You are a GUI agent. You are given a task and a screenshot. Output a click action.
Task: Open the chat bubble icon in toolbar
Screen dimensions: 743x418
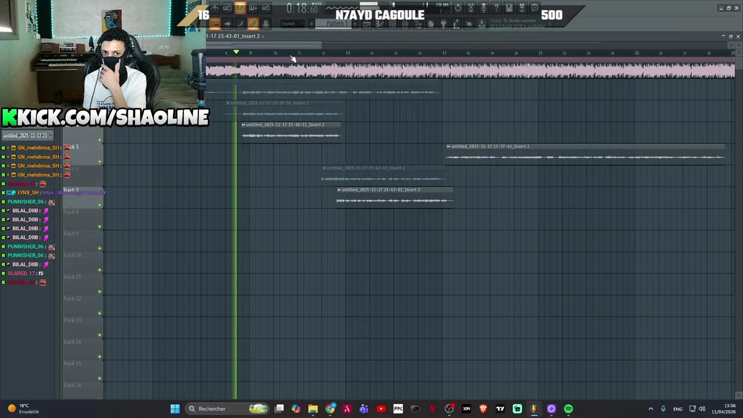(x=535, y=8)
